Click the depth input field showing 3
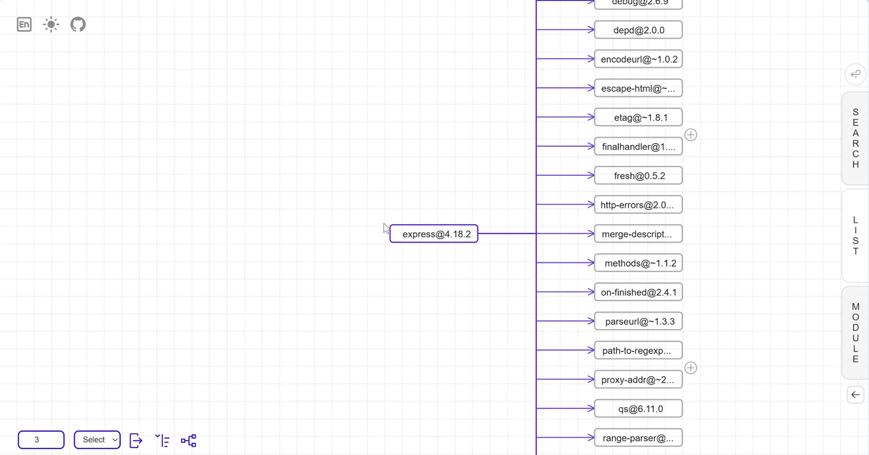 click(41, 440)
